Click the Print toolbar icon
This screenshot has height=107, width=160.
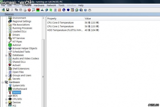click(25, 10)
